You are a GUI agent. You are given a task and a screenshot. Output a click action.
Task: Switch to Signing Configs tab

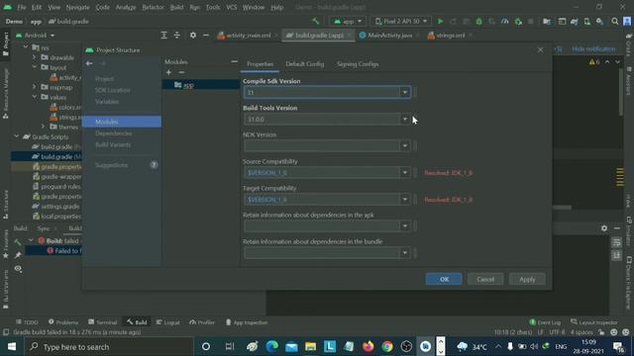pos(358,63)
